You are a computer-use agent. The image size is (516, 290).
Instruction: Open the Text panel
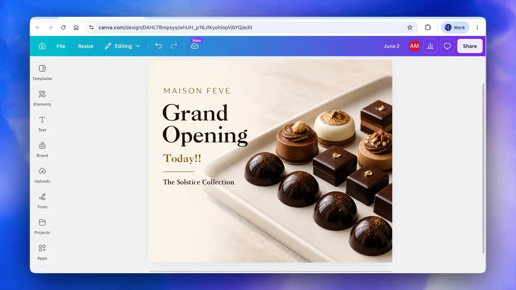(x=42, y=124)
